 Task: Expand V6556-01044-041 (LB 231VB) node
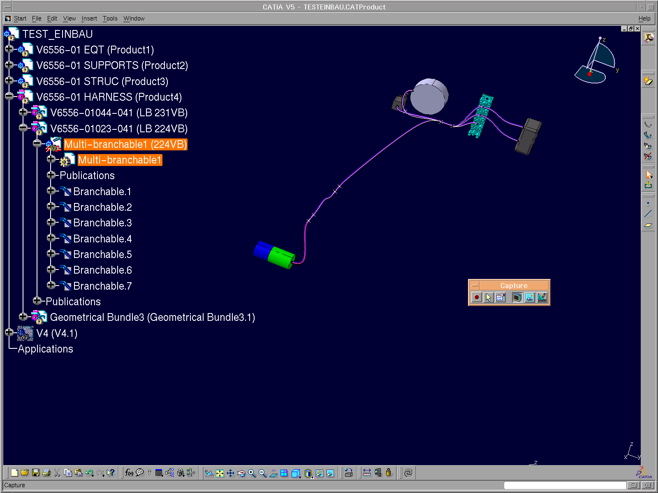23,112
